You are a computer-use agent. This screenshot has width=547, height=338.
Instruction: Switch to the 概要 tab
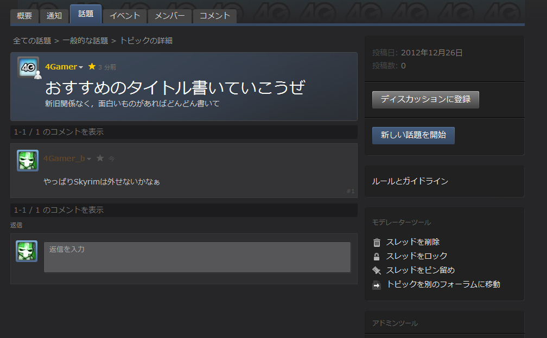[x=24, y=16]
